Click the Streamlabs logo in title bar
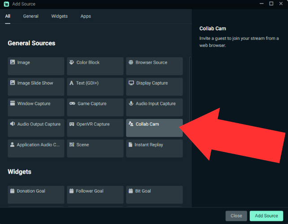This screenshot has height=224, width=288. click(6, 4)
